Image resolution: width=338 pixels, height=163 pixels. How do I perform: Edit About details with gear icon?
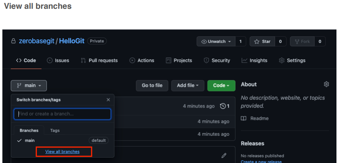[326, 84]
